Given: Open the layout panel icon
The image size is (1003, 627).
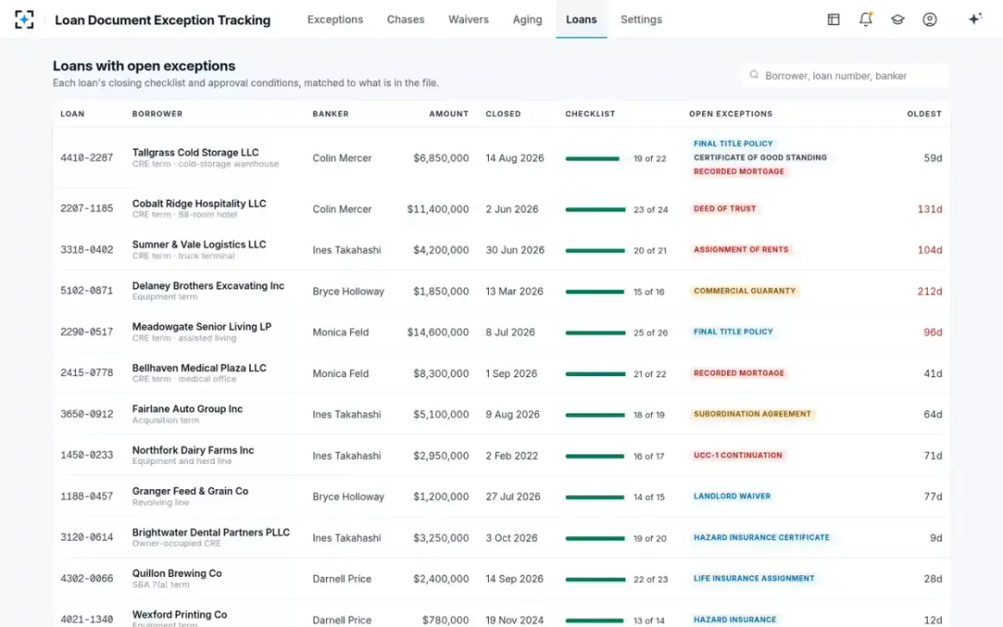Looking at the screenshot, I should 833,19.
